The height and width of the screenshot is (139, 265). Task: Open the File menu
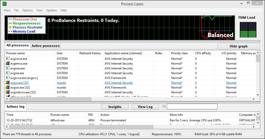coord(16,10)
